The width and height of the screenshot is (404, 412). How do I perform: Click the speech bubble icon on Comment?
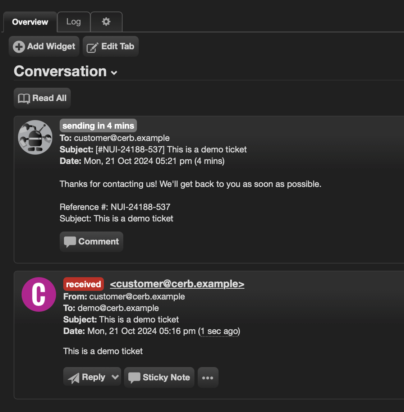(70, 242)
